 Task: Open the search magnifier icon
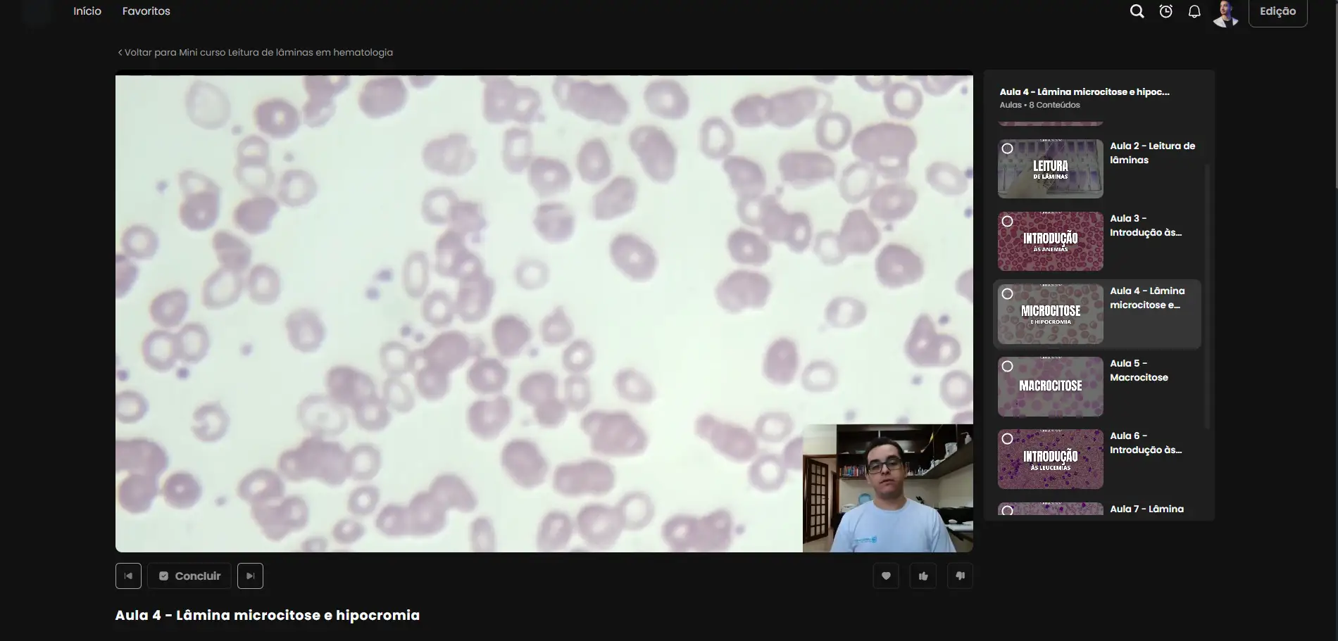click(x=1137, y=11)
